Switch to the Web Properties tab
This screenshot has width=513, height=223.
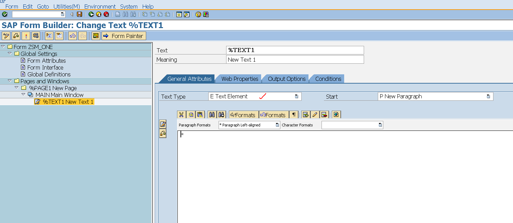[240, 79]
